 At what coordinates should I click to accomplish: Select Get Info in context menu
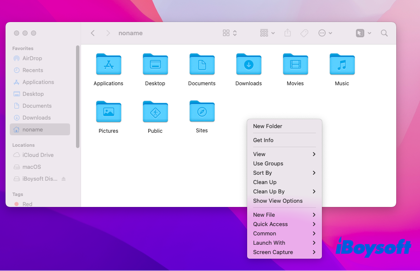point(263,140)
